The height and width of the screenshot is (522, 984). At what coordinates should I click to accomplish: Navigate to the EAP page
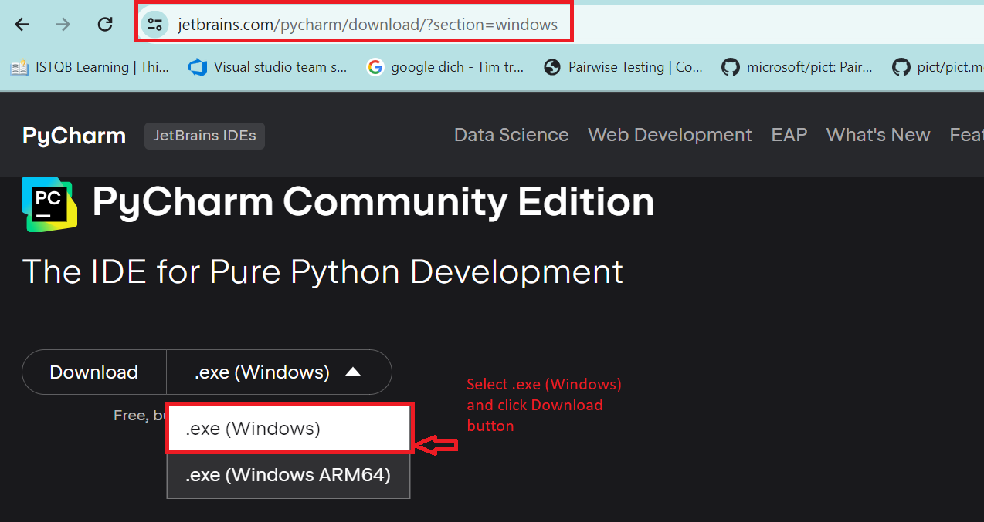[789, 135]
